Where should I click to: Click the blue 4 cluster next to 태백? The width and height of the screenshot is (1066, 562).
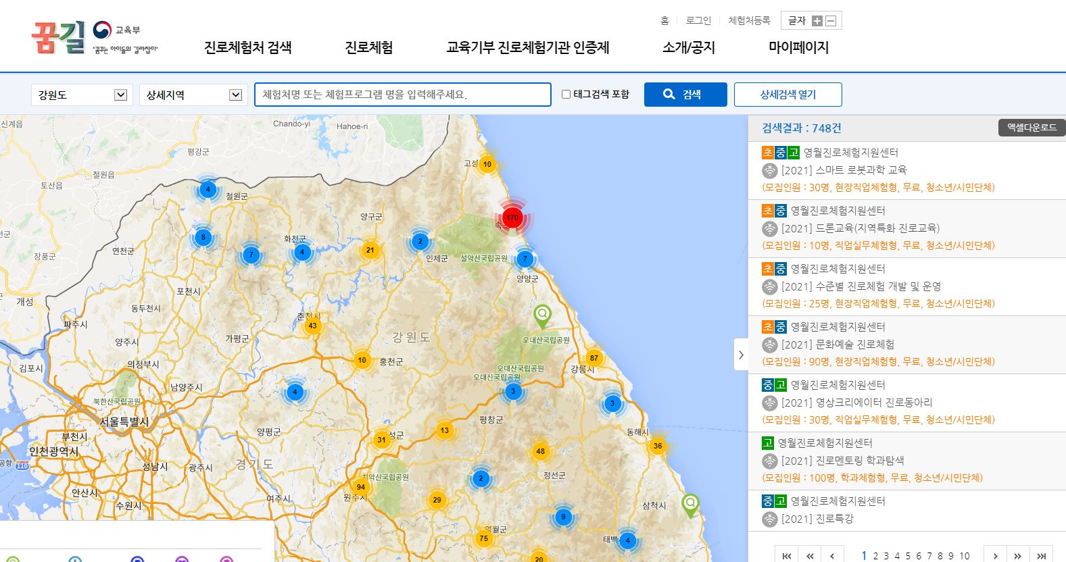point(627,540)
